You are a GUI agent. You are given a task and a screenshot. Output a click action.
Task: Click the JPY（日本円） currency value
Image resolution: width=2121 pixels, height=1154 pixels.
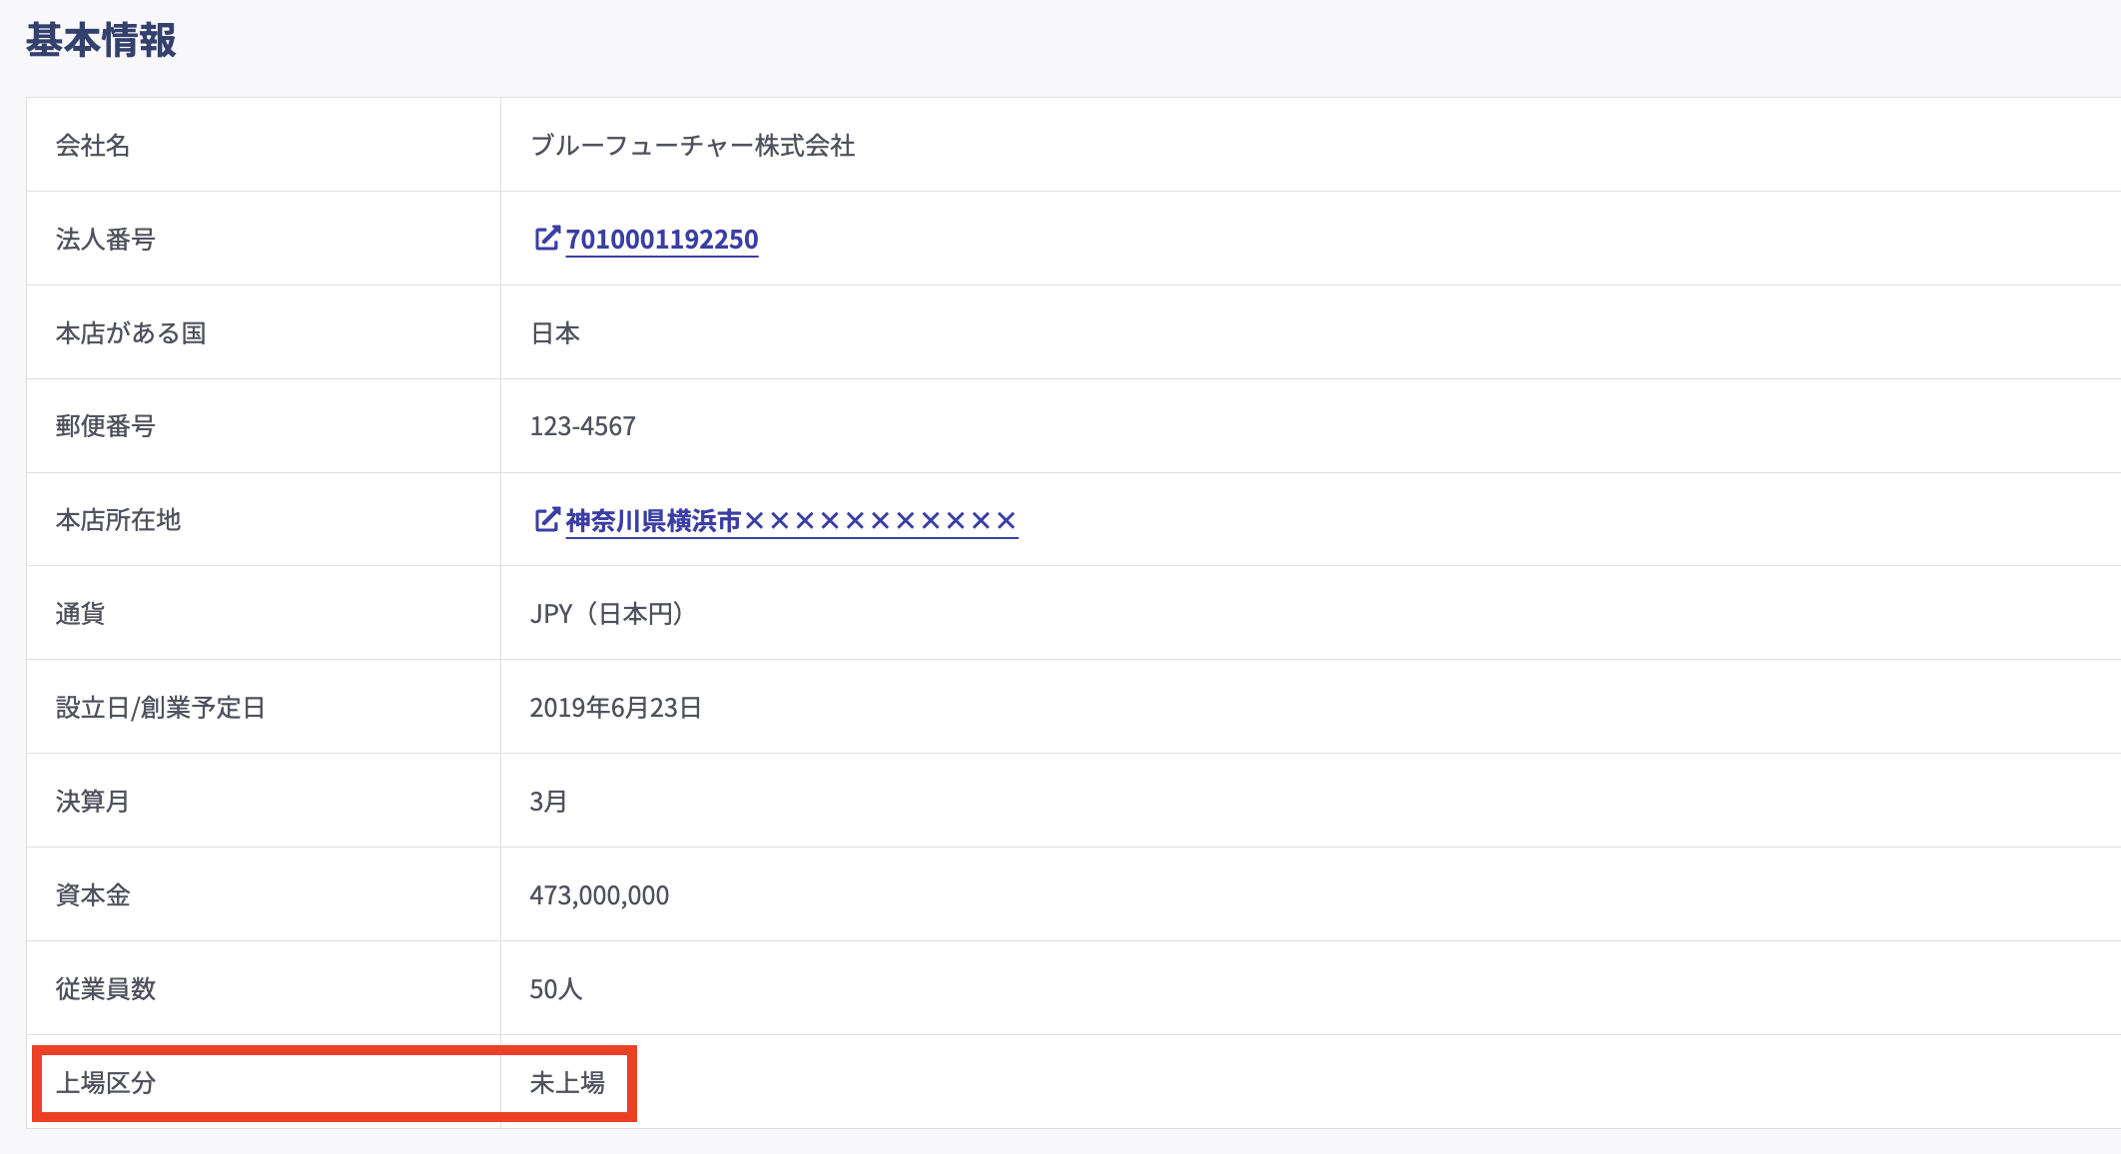pyautogui.click(x=606, y=614)
